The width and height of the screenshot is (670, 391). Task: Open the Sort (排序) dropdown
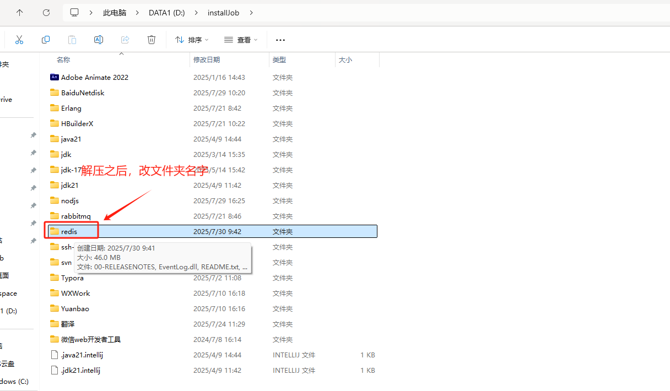(x=192, y=40)
